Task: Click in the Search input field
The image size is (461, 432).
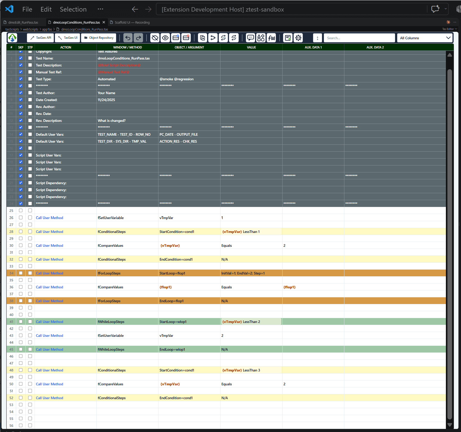Action: (x=359, y=38)
